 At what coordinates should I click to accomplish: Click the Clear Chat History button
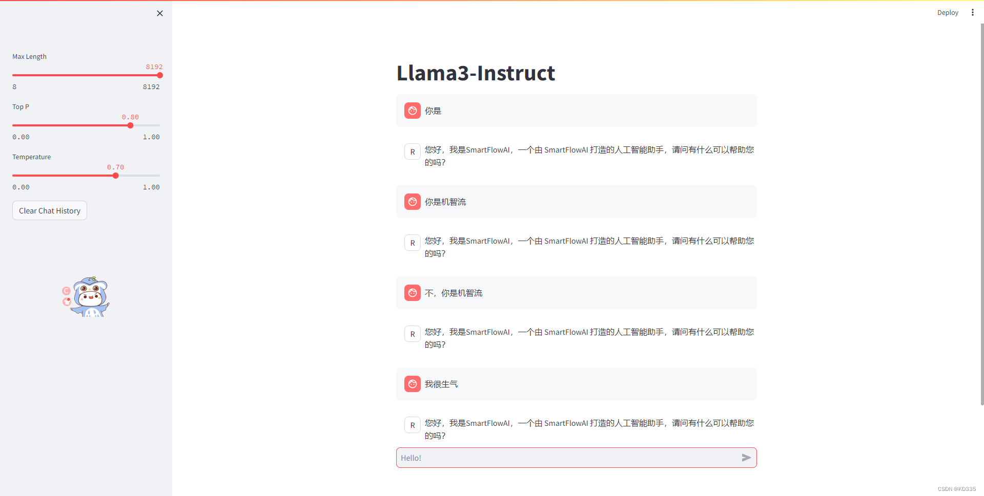pyautogui.click(x=50, y=210)
